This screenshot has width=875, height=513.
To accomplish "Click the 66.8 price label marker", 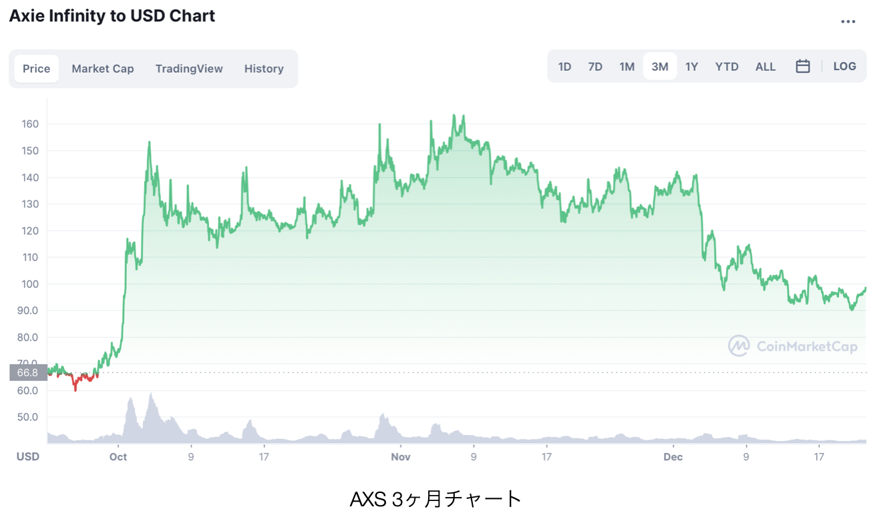I will click(x=28, y=372).
